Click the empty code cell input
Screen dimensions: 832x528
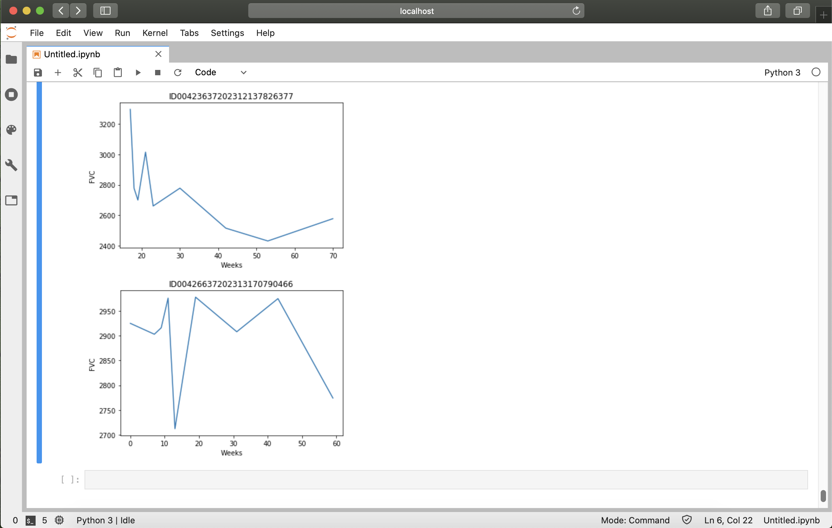coord(446,480)
